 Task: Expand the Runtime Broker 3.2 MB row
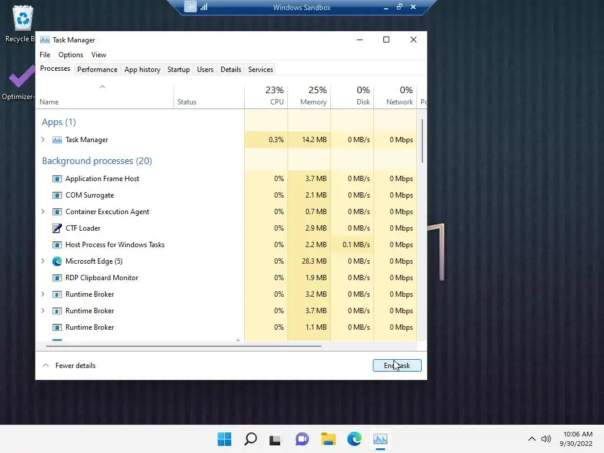[x=43, y=294]
